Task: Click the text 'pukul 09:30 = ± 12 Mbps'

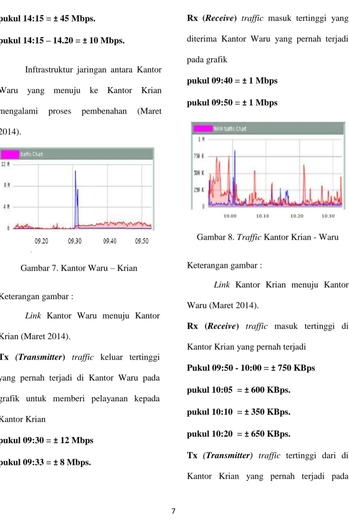Action: point(46,440)
